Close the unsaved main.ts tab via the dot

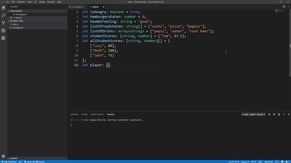point(103,7)
